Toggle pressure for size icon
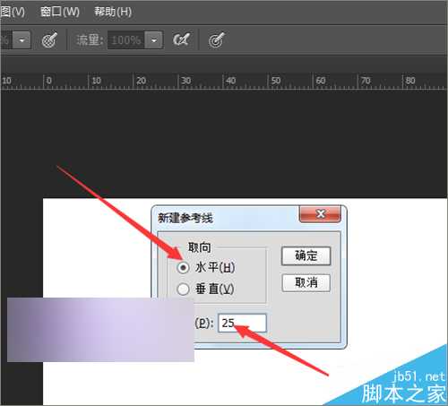The height and width of the screenshot is (406, 448). click(217, 39)
